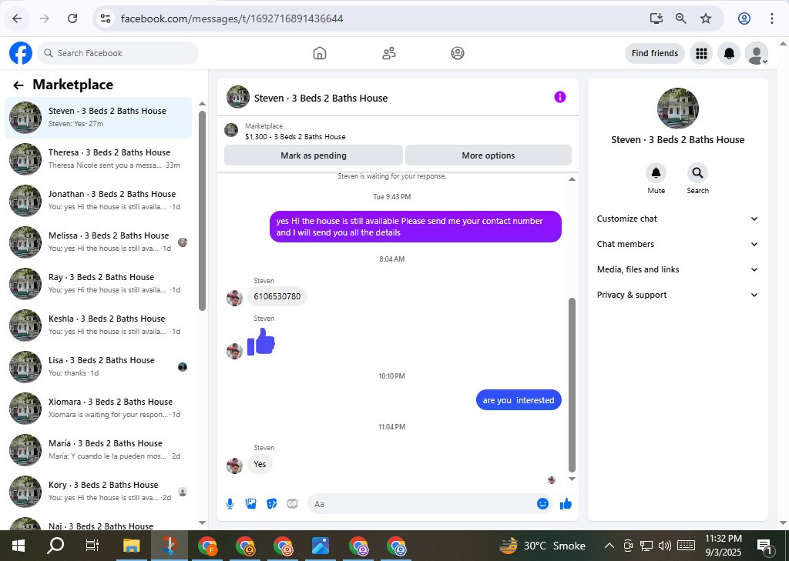Screen dimensions: 789x561
Task: Click the voice clip microphone icon
Action: coord(230,504)
